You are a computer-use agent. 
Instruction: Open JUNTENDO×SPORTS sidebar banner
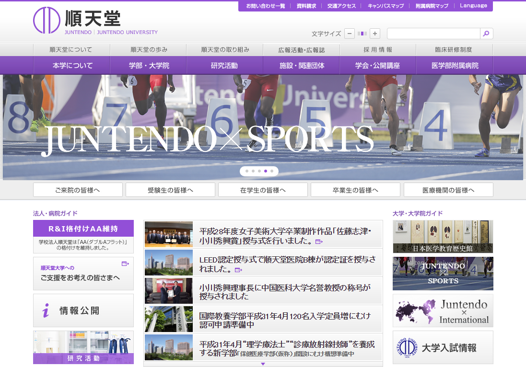click(443, 274)
